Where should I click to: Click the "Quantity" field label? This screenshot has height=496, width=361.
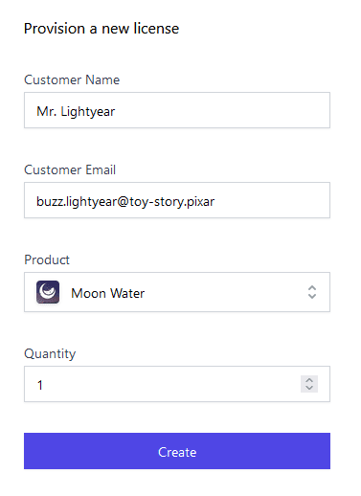(50, 353)
